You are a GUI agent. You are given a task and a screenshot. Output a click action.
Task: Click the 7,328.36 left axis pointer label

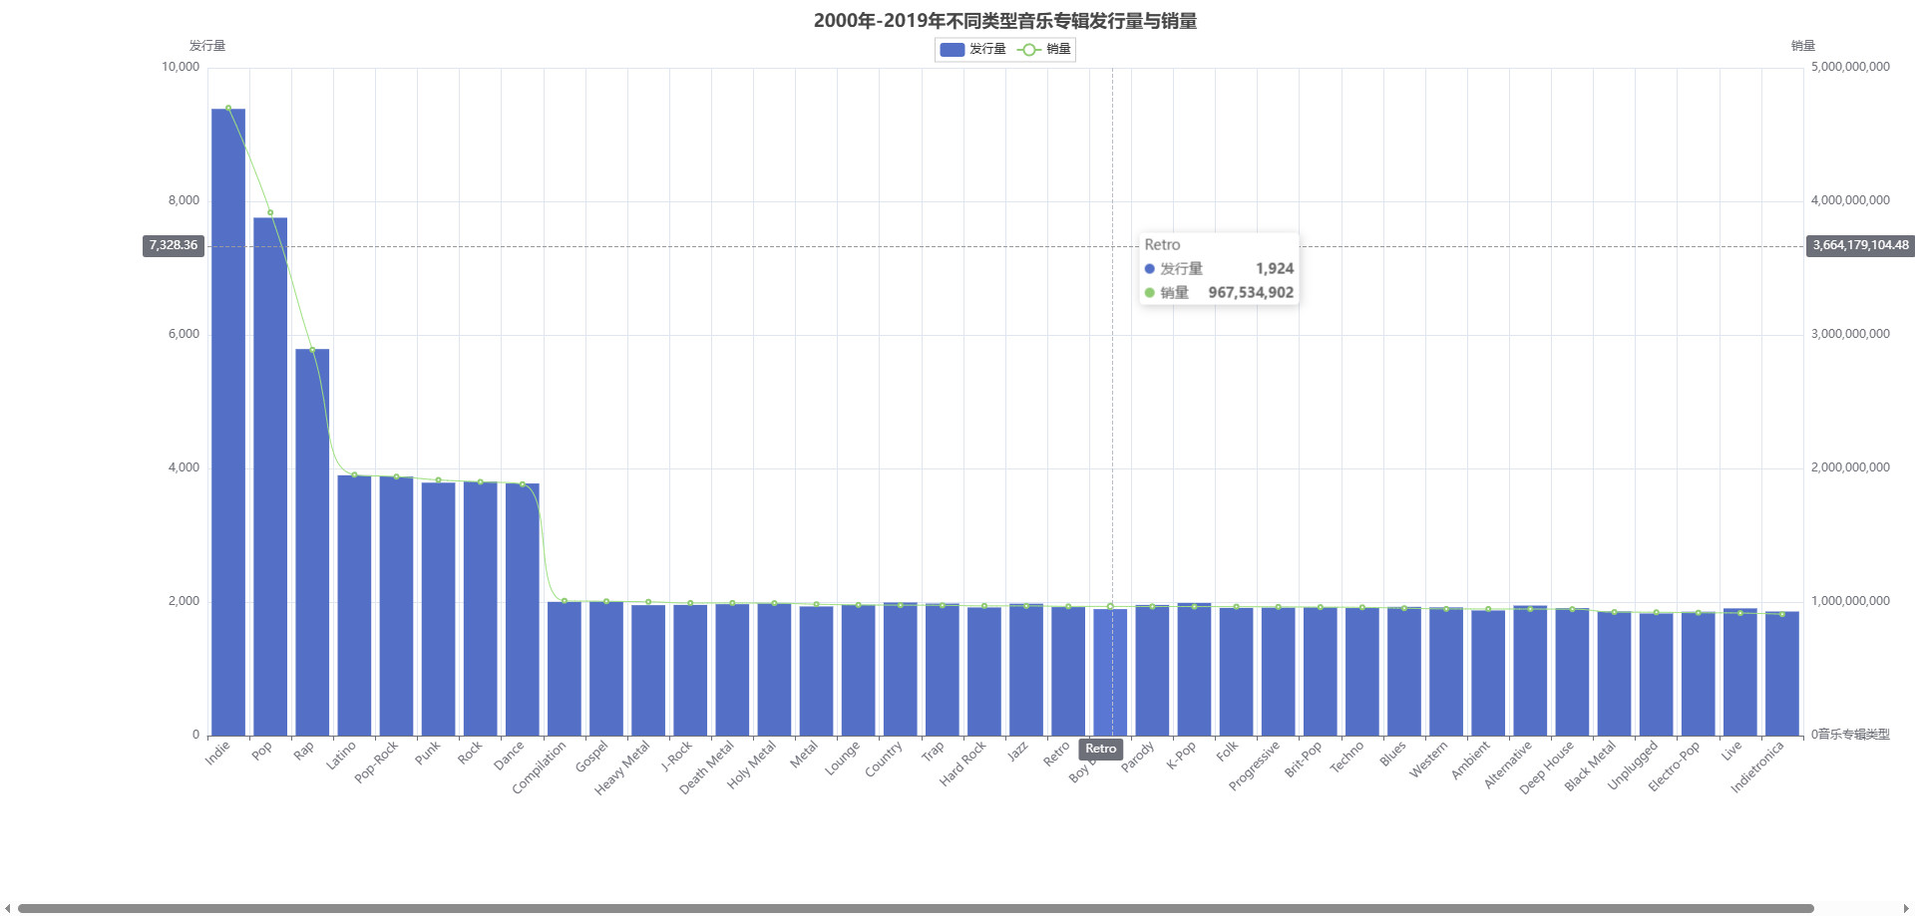[x=174, y=245]
